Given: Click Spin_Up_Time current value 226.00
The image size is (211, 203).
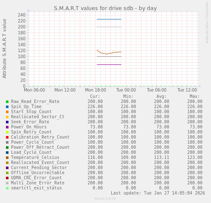Looking at the screenshot, I should [95, 107].
